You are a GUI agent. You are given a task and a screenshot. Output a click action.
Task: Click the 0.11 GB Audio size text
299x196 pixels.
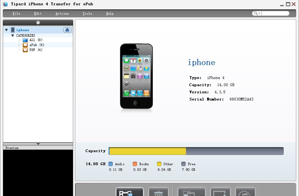pyautogui.click(x=116, y=170)
